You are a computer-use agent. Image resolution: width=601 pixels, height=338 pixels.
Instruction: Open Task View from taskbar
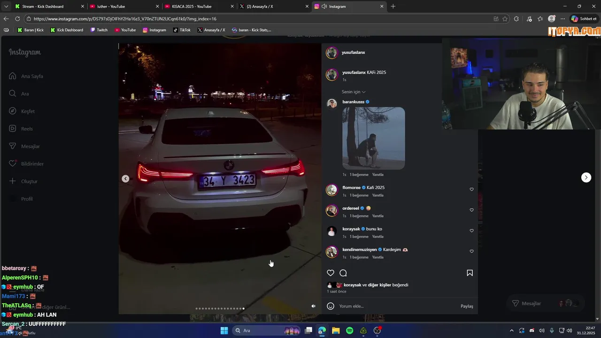coord(308,330)
